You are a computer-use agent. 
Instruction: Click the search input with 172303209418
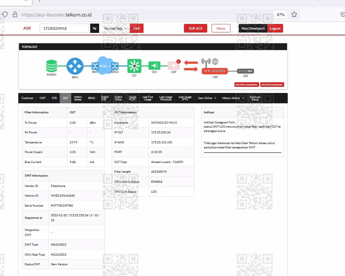click(64, 28)
